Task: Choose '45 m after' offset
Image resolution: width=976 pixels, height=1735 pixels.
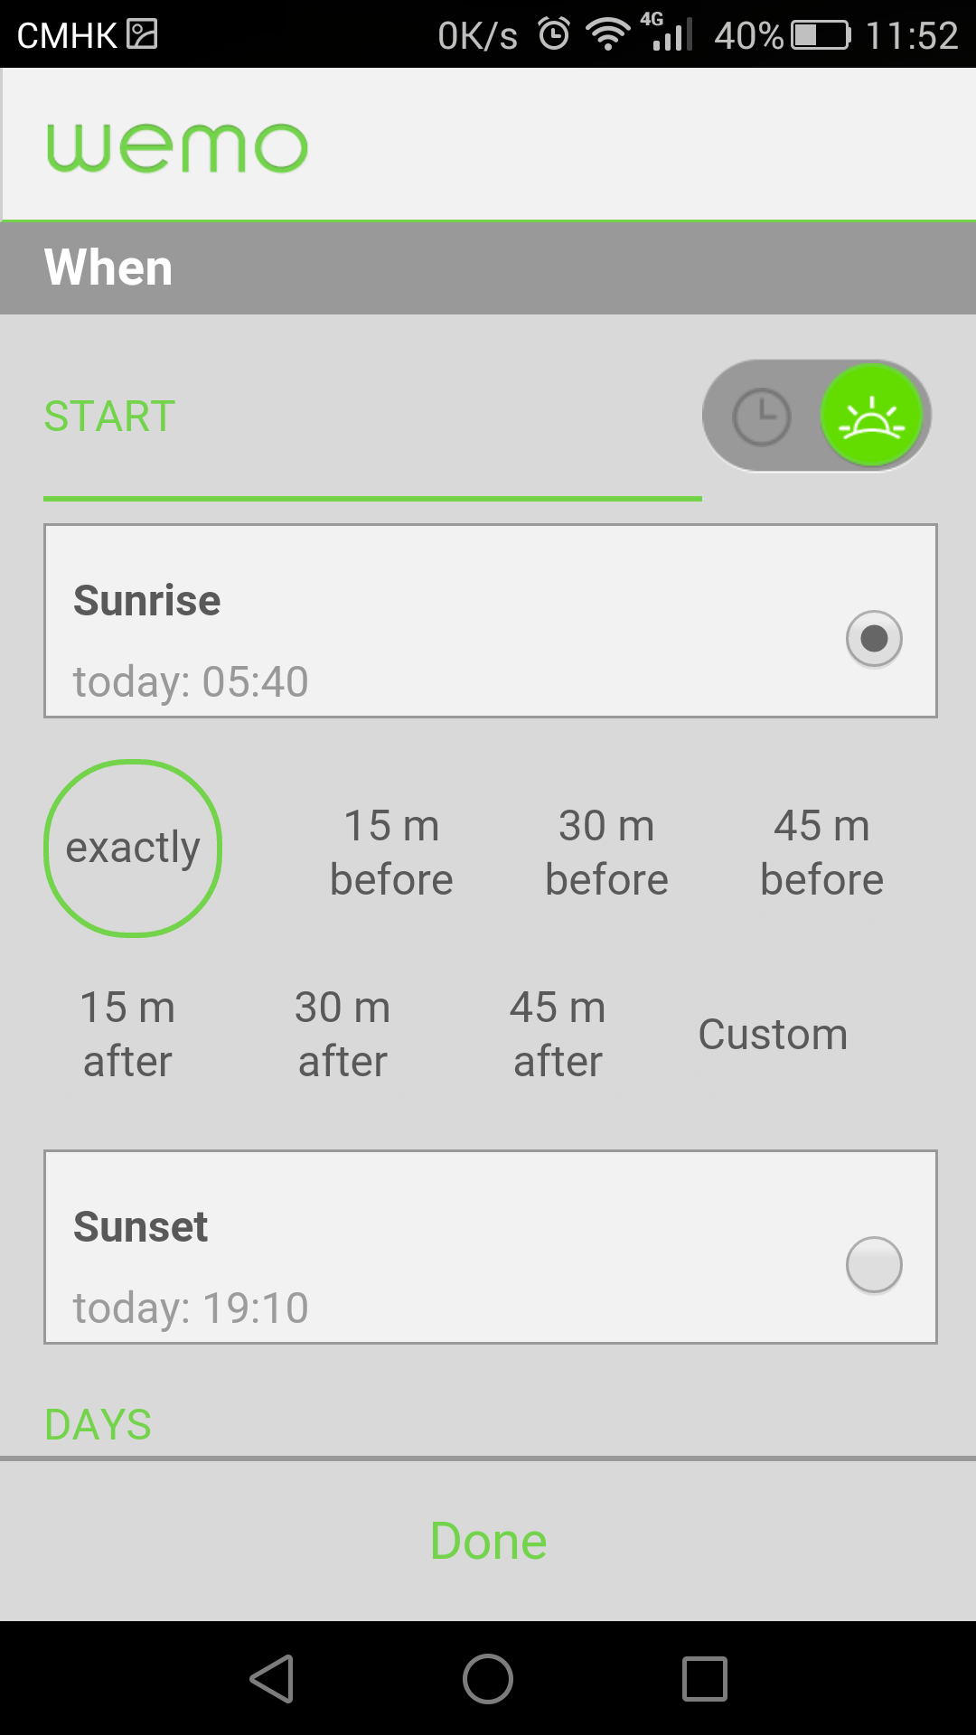Action: [558, 1034]
